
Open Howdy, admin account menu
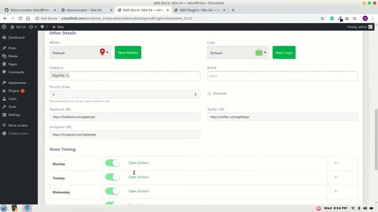point(360,27)
